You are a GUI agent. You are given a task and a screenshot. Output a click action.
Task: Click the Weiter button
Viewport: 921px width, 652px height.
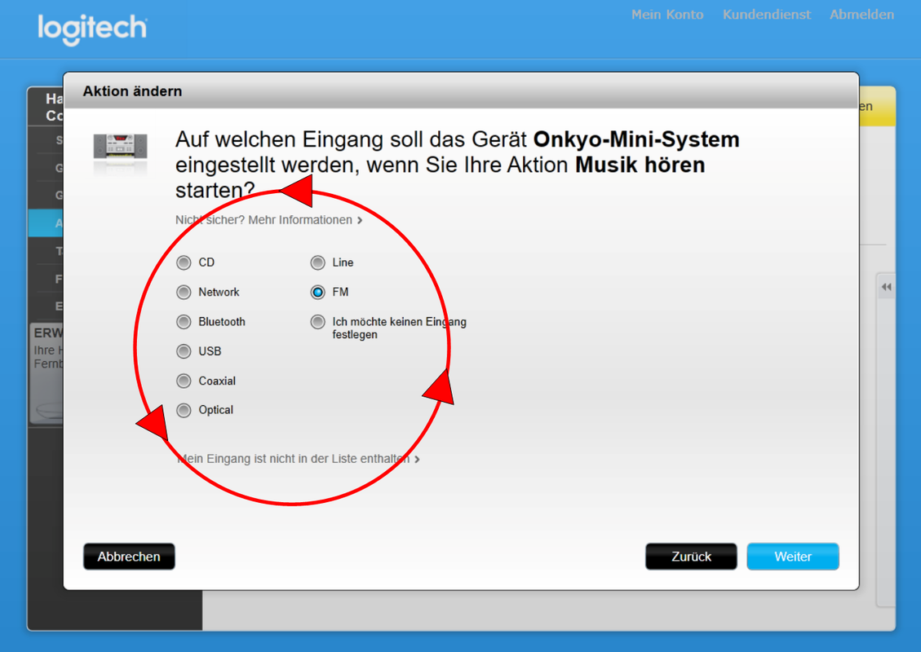pos(792,557)
